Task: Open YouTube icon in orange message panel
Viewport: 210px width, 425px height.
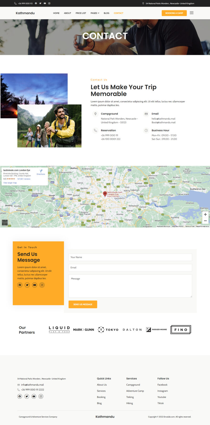Action: [x=35, y=285]
